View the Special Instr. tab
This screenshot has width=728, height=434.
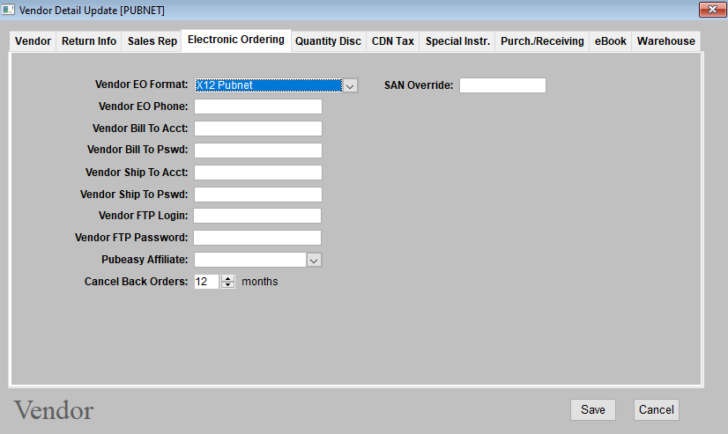457,41
